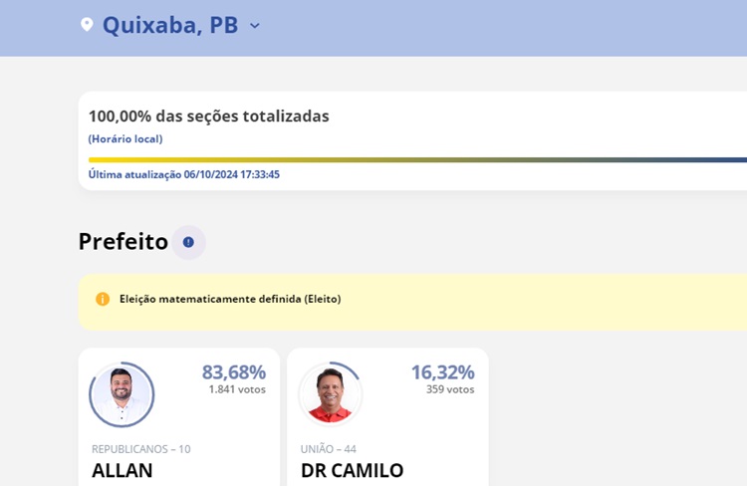This screenshot has height=486, width=747.
Task: Expand the chevron next to Quixaba, PB
Action: coord(255,26)
